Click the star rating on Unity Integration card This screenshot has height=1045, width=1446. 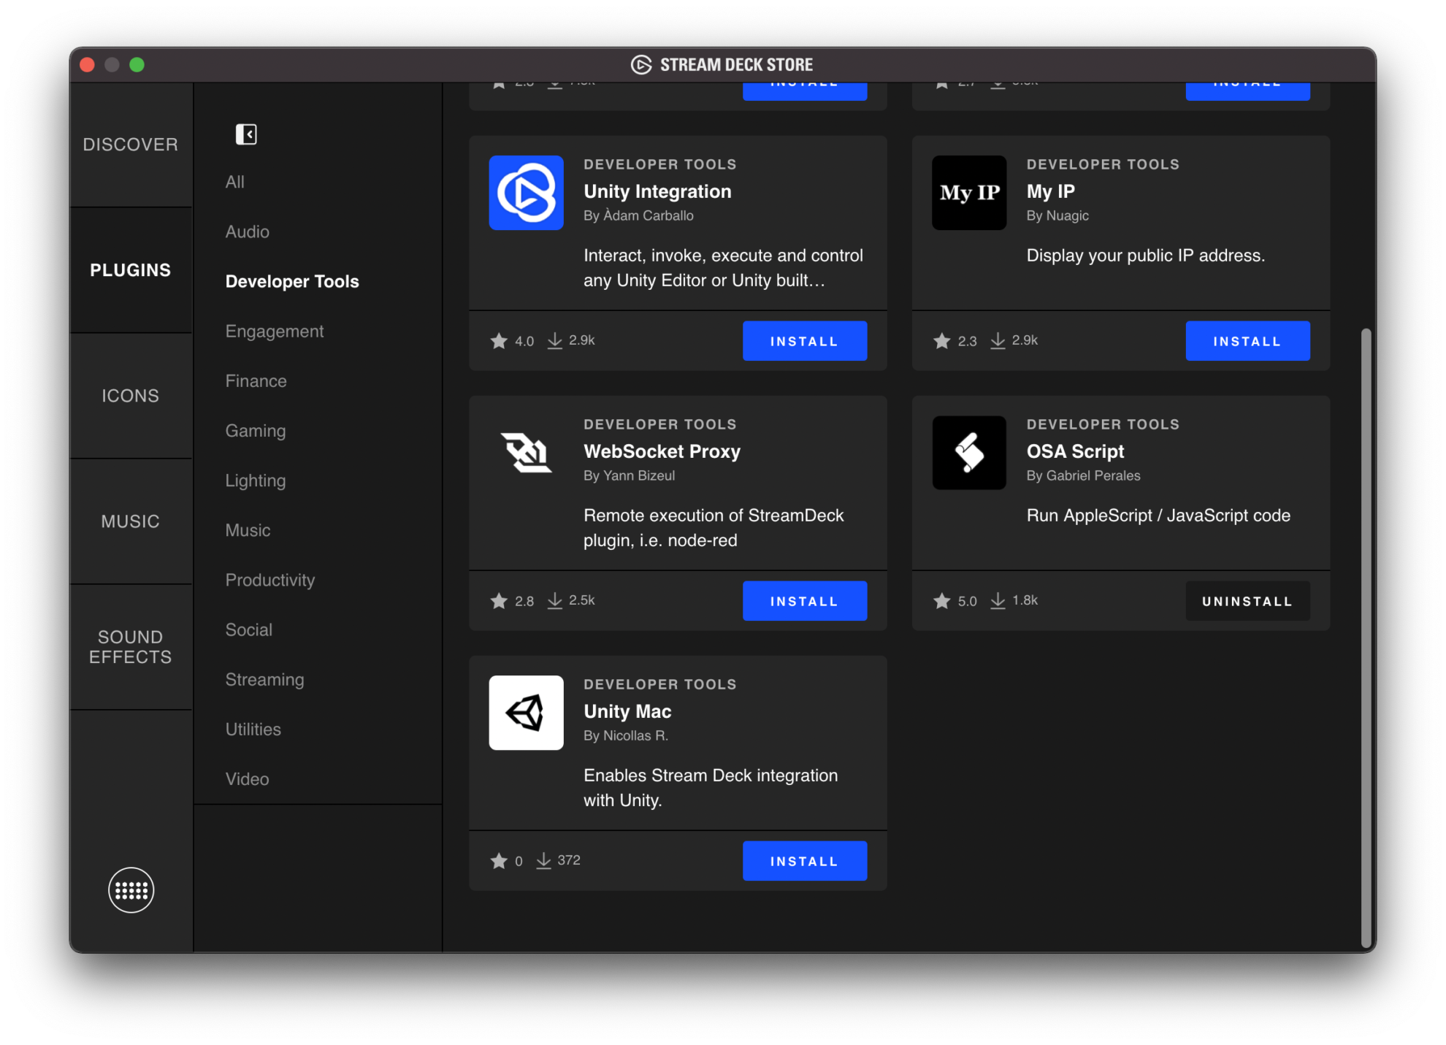(x=513, y=340)
